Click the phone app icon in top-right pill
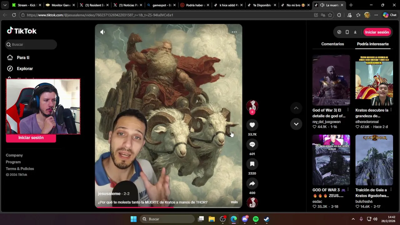Screen dimensions: 400x225 point(347,32)
